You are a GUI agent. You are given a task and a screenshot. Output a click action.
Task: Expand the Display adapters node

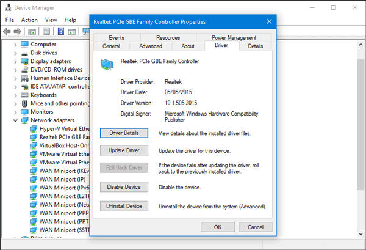(15, 62)
